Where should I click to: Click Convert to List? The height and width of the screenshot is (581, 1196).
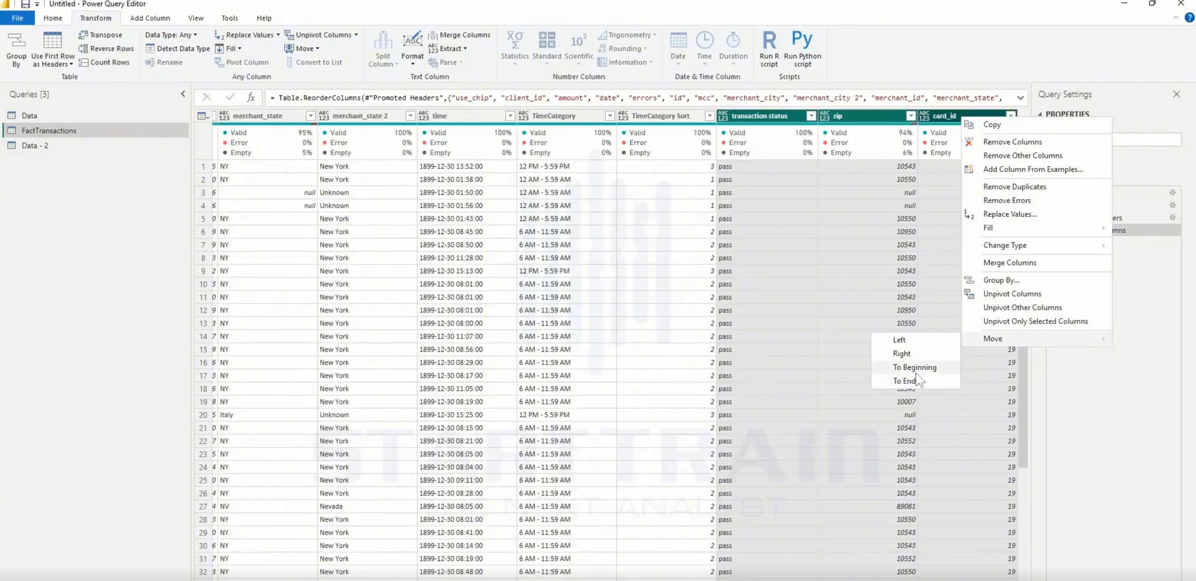coord(313,62)
